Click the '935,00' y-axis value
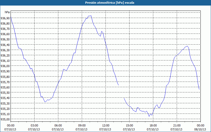 (5, 119)
